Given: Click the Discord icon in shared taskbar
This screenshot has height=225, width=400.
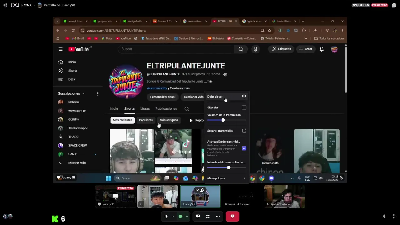Looking at the screenshot, I should point(271,178).
